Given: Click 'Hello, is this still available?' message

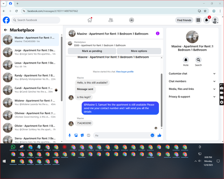Looking at the screenshot, I should pos(92,83).
